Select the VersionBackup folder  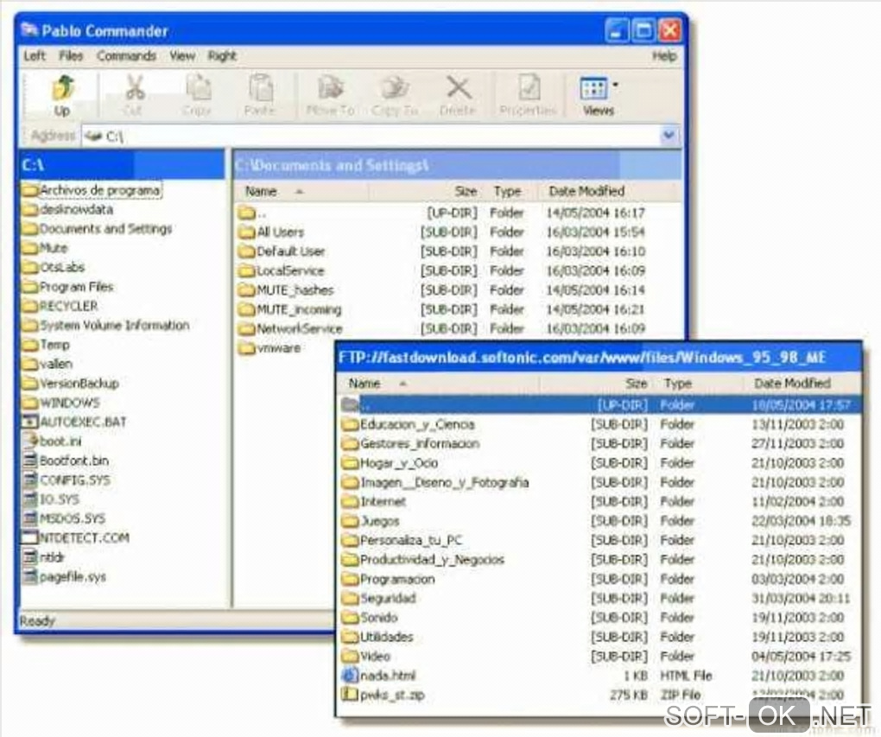tap(71, 384)
